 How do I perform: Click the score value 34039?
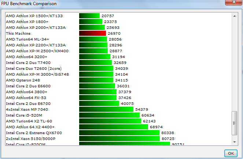[x=122, y=69]
